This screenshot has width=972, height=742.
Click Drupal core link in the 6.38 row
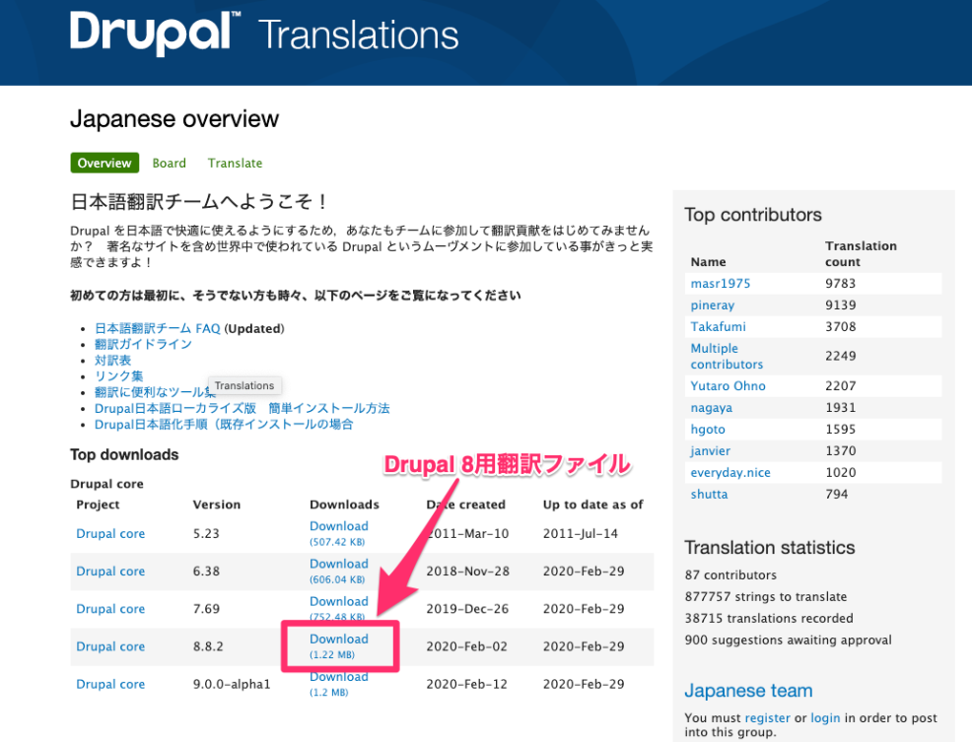pyautogui.click(x=110, y=572)
